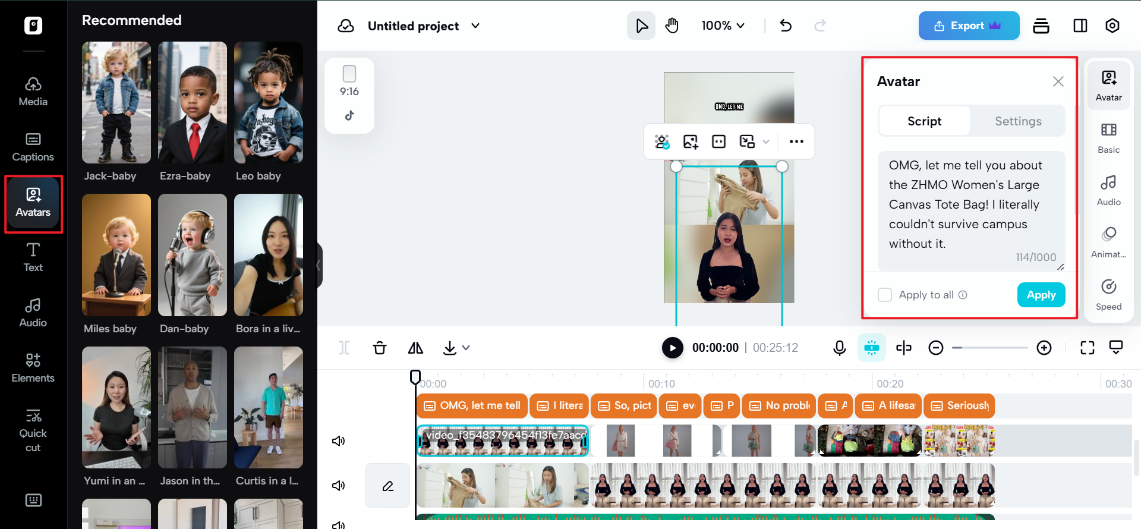The image size is (1141, 529).
Task: Open the Captions panel in sidebar
Action: [33, 147]
